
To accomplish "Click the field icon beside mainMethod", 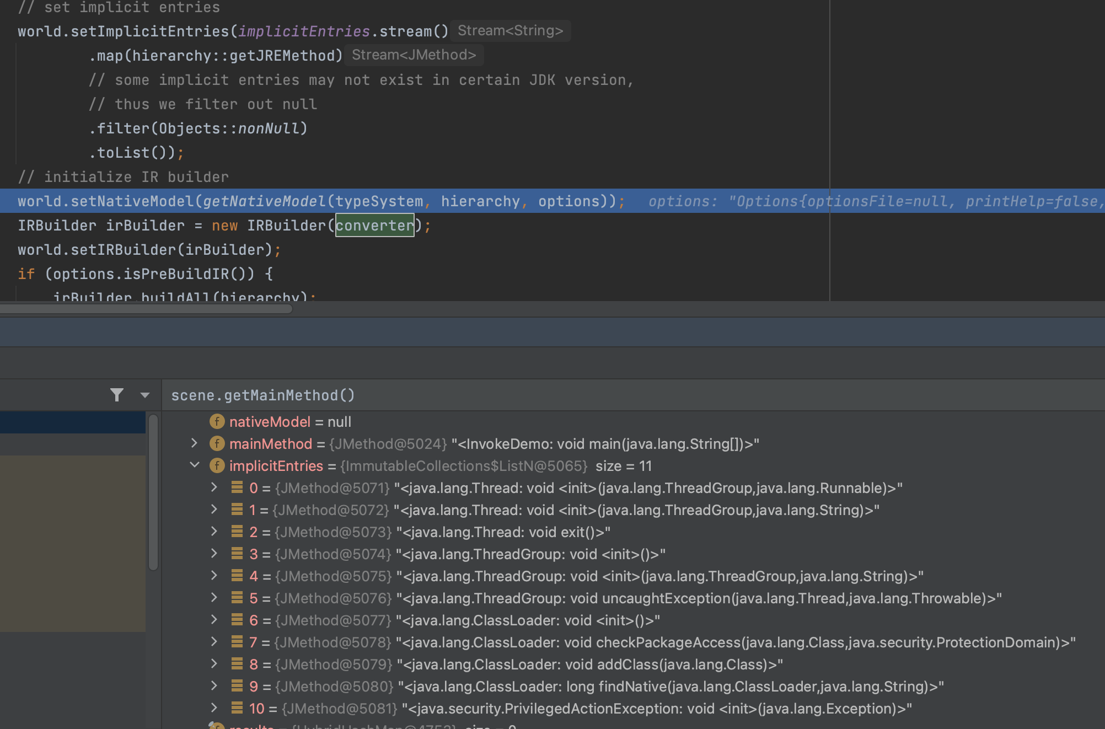I will coord(217,444).
